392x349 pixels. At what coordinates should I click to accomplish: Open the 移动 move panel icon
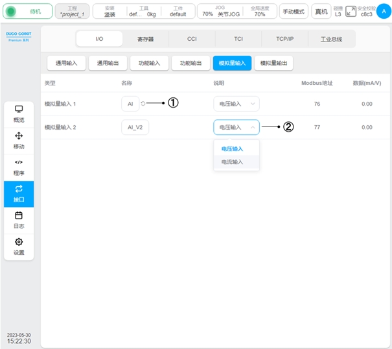click(19, 140)
